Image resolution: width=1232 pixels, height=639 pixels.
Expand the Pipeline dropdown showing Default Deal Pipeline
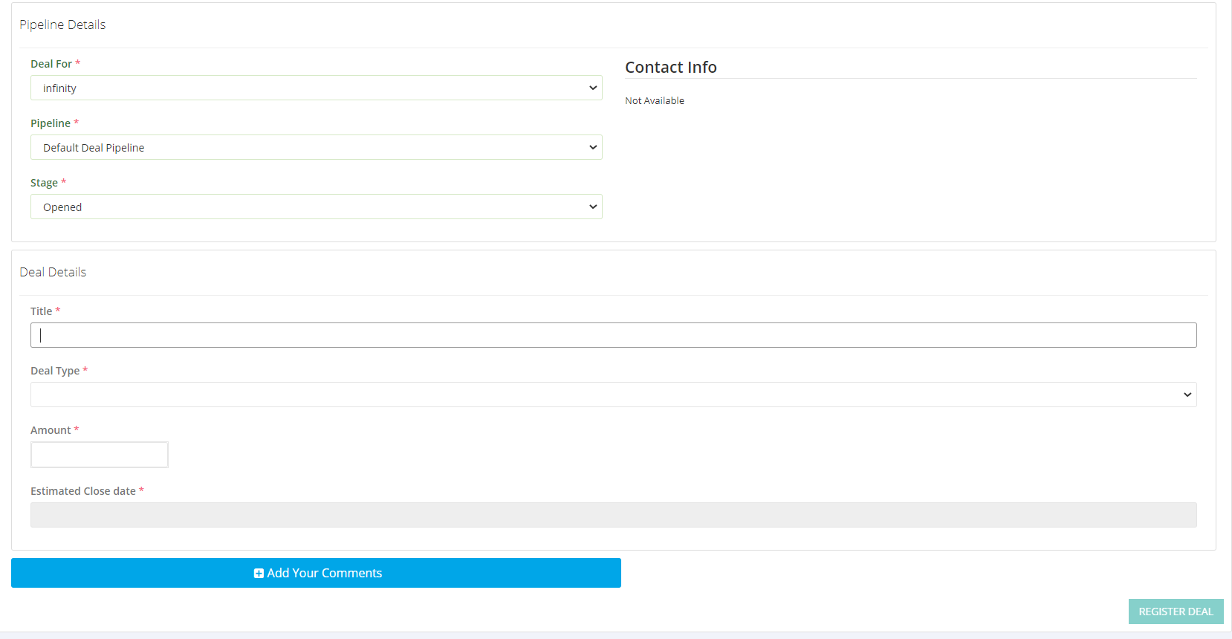pos(316,147)
